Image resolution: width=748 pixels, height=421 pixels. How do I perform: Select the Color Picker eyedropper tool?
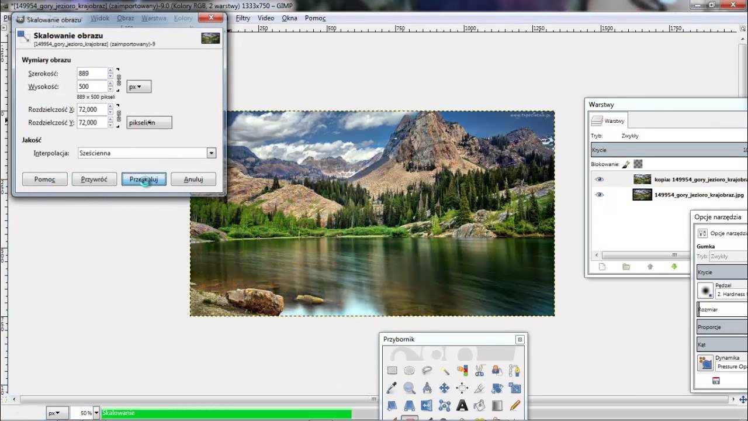tap(392, 388)
